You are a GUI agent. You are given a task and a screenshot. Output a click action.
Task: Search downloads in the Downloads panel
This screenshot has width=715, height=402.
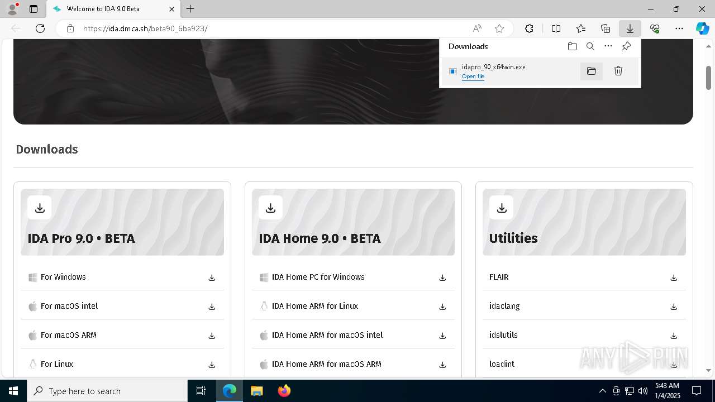590,46
